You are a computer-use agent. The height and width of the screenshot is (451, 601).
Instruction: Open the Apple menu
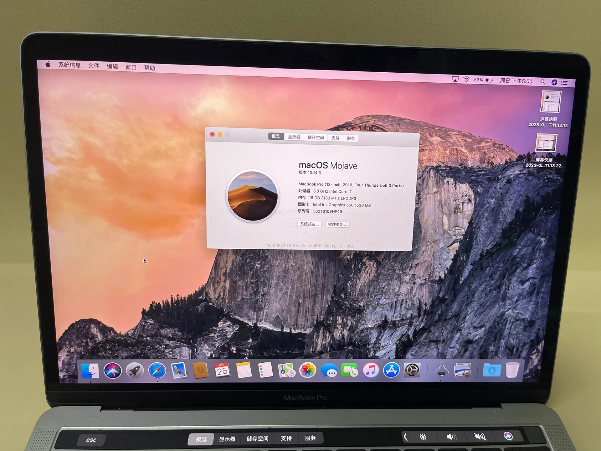coord(48,64)
